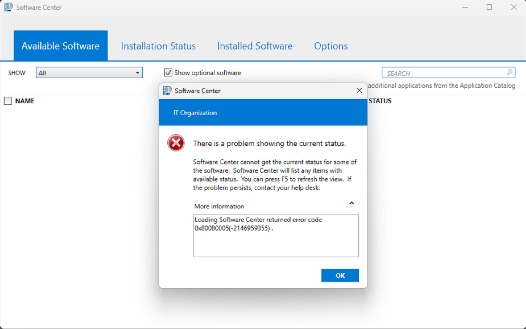Open the Installation Status tab
This screenshot has height=329, width=526.
point(158,46)
